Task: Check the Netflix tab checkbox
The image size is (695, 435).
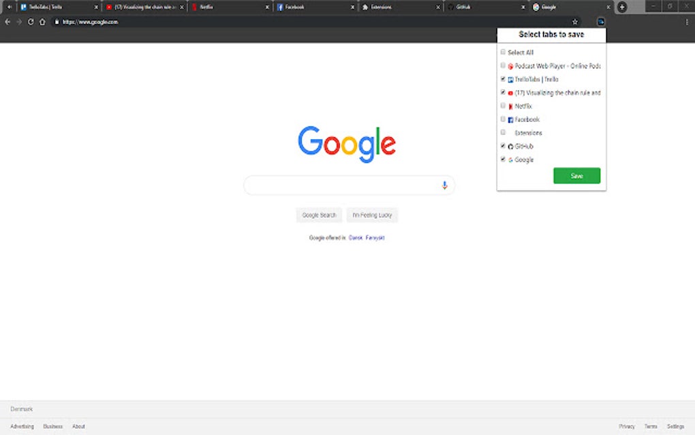Action: pyautogui.click(x=503, y=106)
